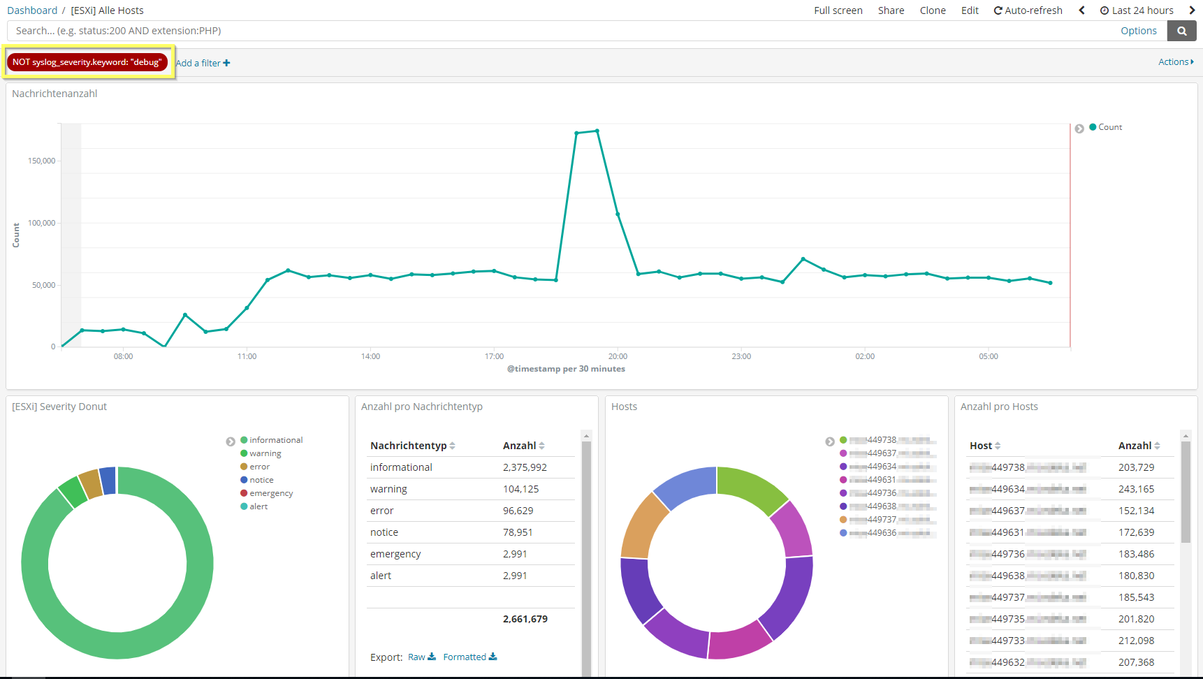
Task: Toggle the Count legend arrow in line chart
Action: click(x=1079, y=129)
